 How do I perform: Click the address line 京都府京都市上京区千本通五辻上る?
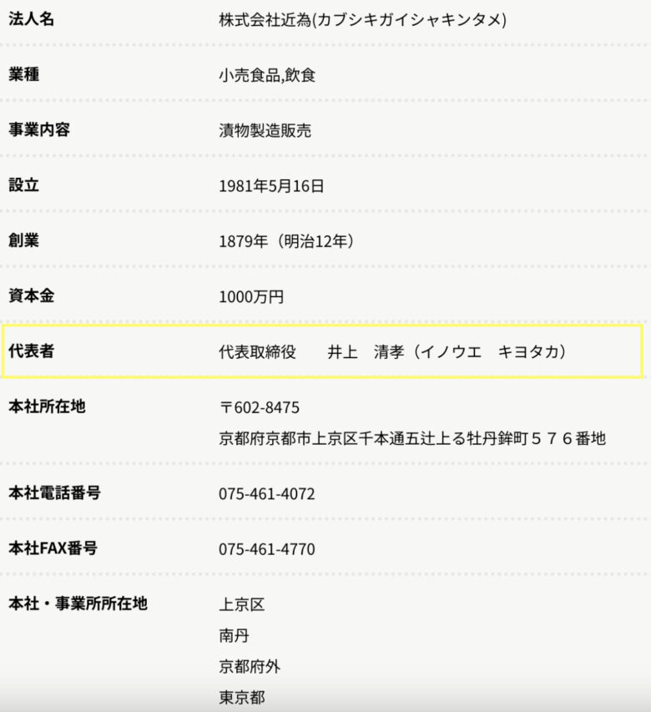pyautogui.click(x=342, y=439)
